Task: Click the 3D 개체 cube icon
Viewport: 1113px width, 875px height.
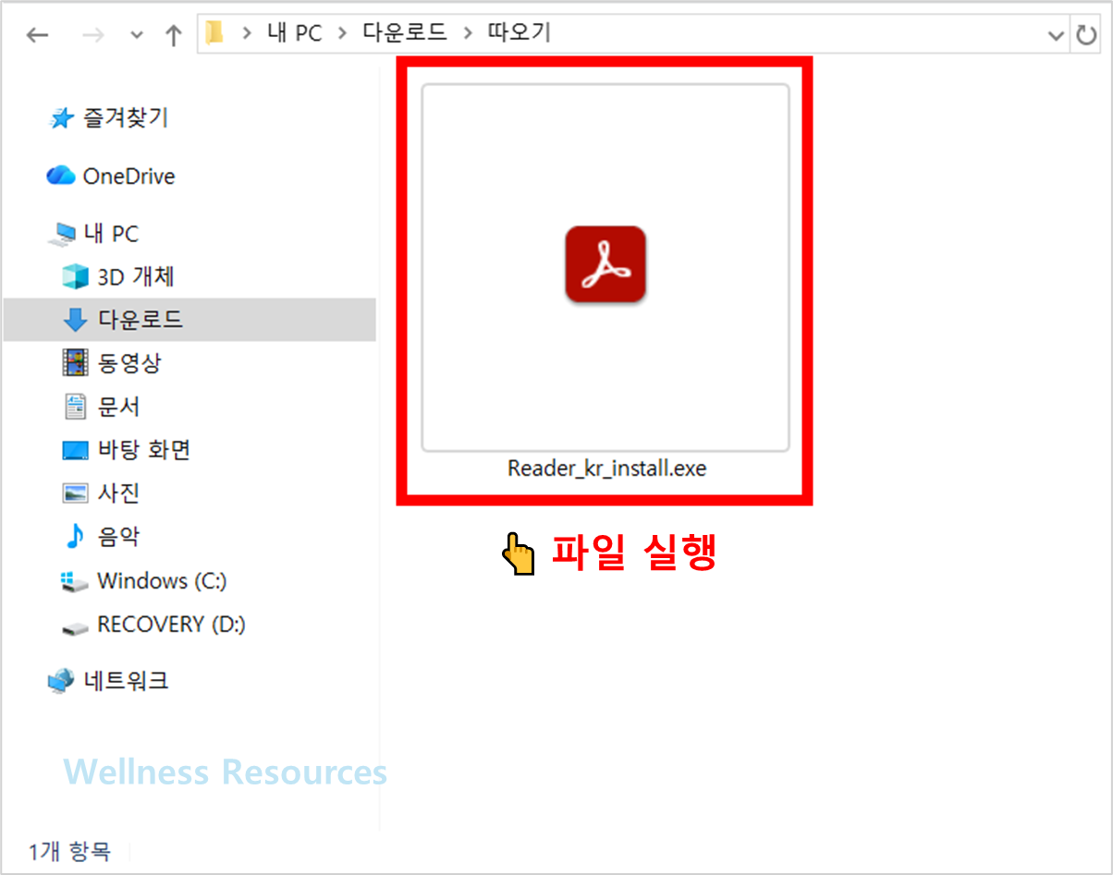Action: point(75,276)
